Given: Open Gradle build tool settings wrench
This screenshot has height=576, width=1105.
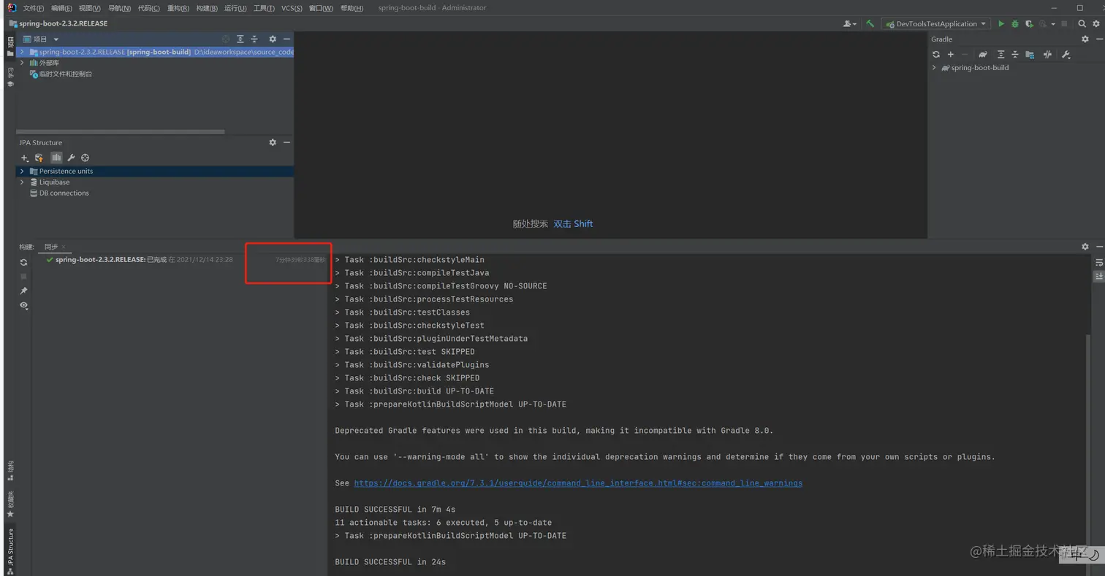Looking at the screenshot, I should point(1066,55).
